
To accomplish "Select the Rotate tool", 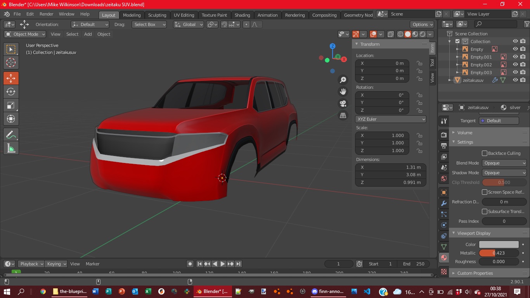I will click(11, 92).
